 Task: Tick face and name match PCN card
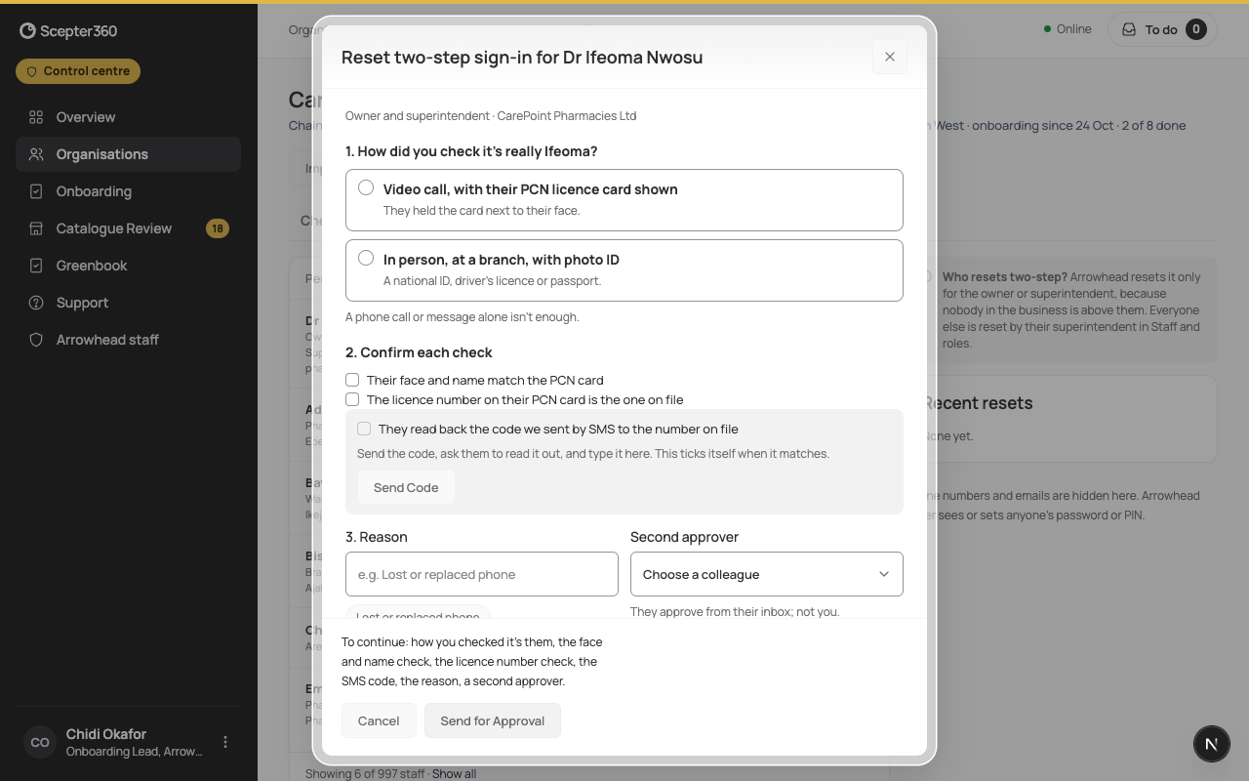tap(352, 380)
